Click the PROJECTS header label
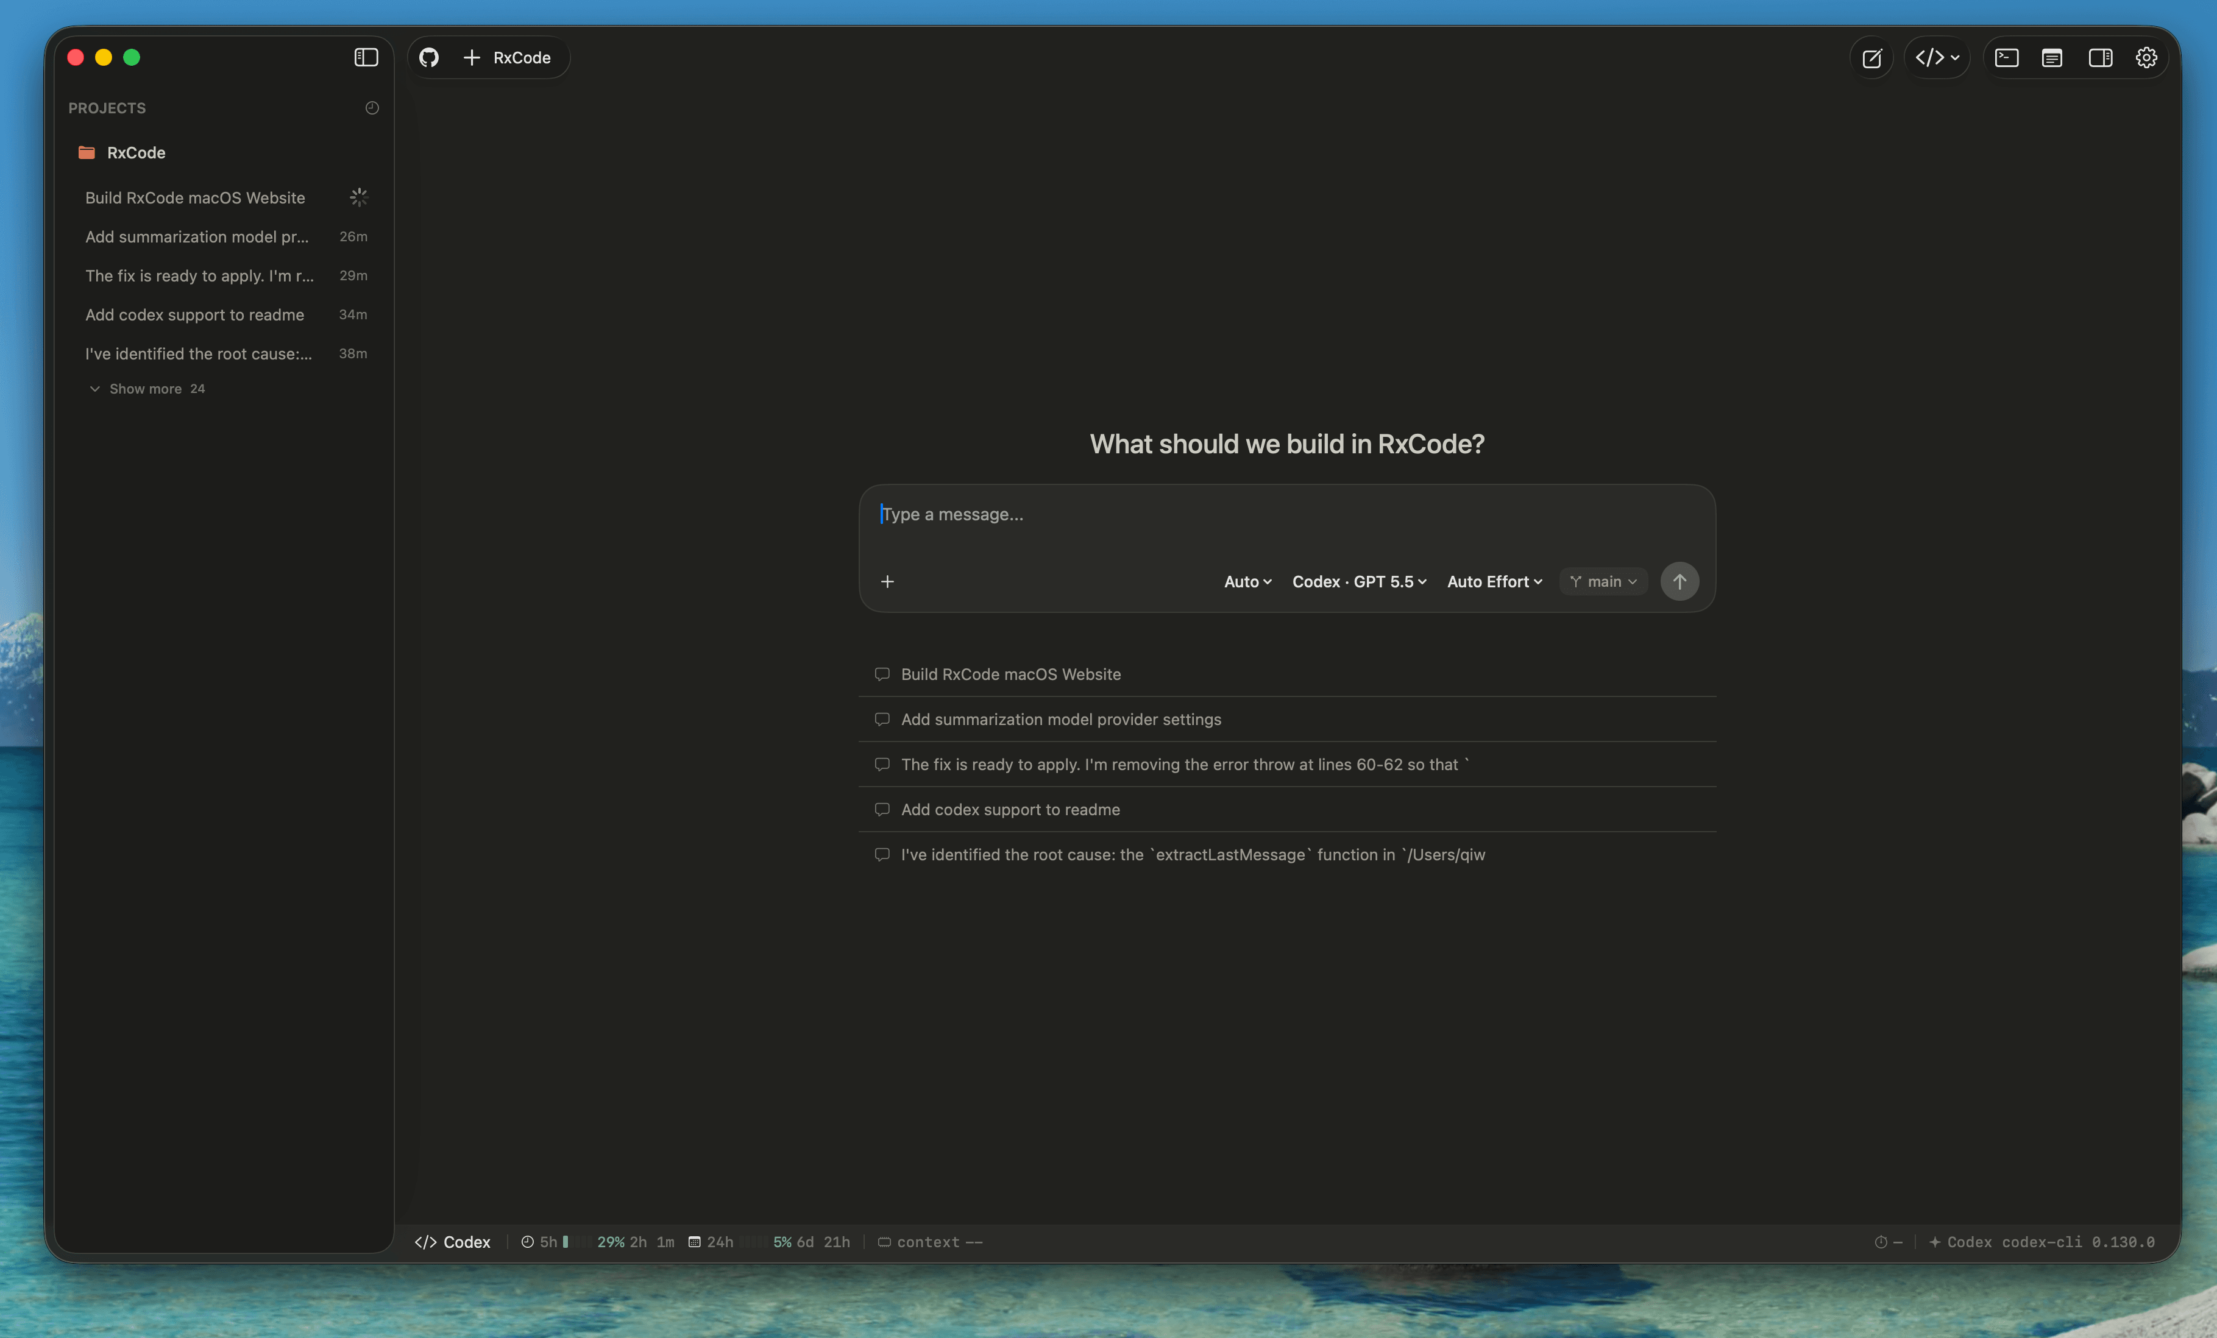2217x1338 pixels. [107, 108]
